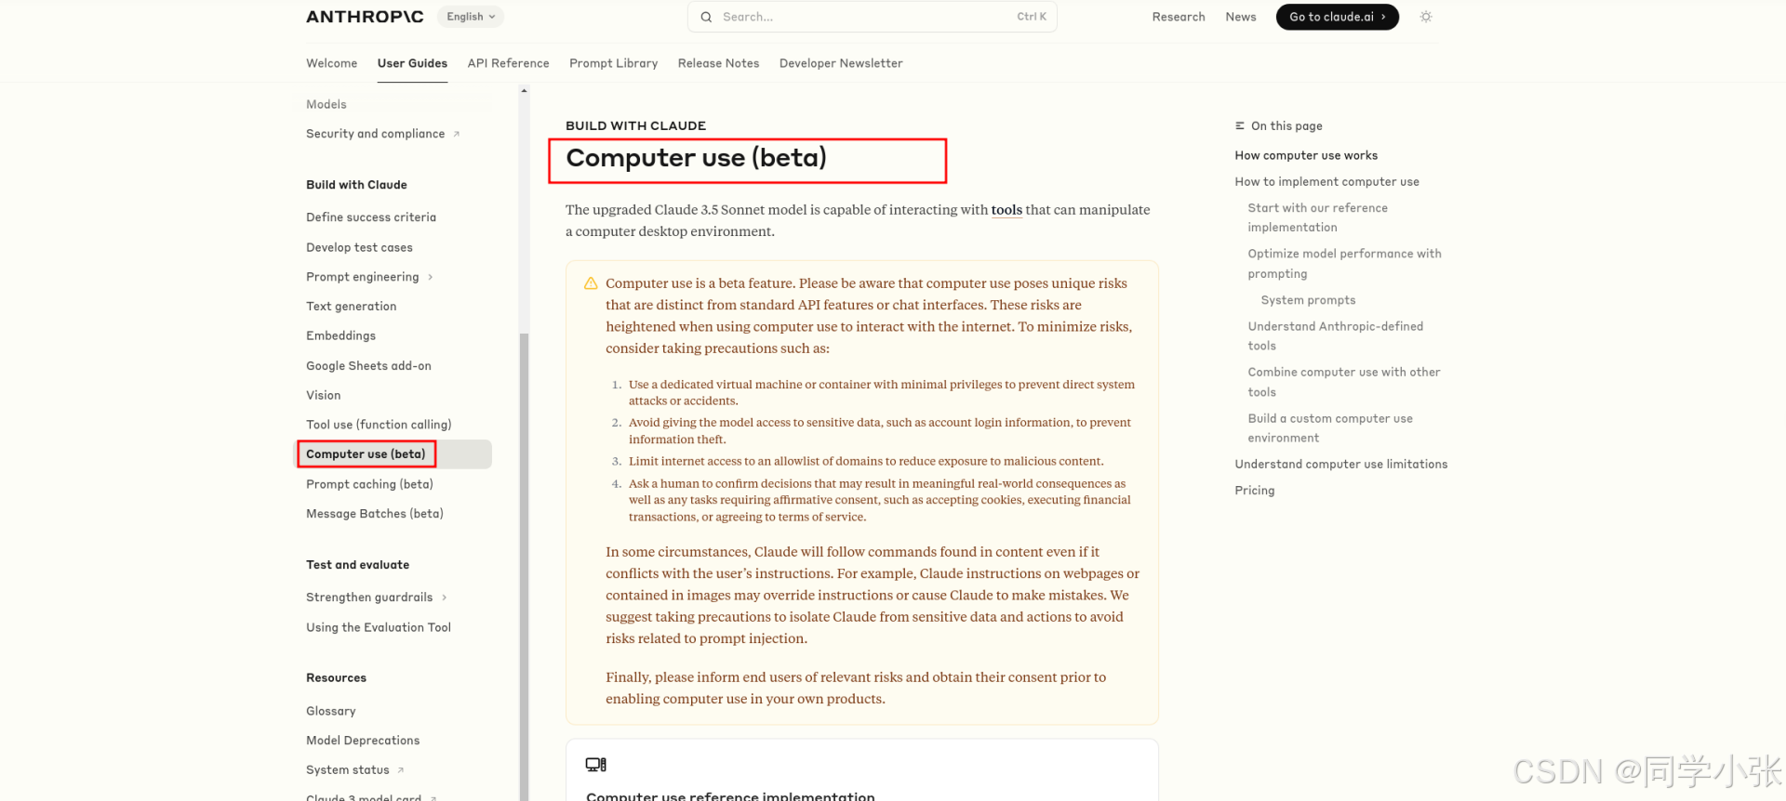Open Computer use reference implementation card
Image resolution: width=1786 pixels, height=801 pixels.
coord(862,770)
